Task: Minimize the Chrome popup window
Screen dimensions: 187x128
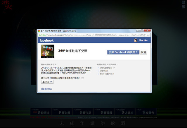Action: [x=138, y=30]
